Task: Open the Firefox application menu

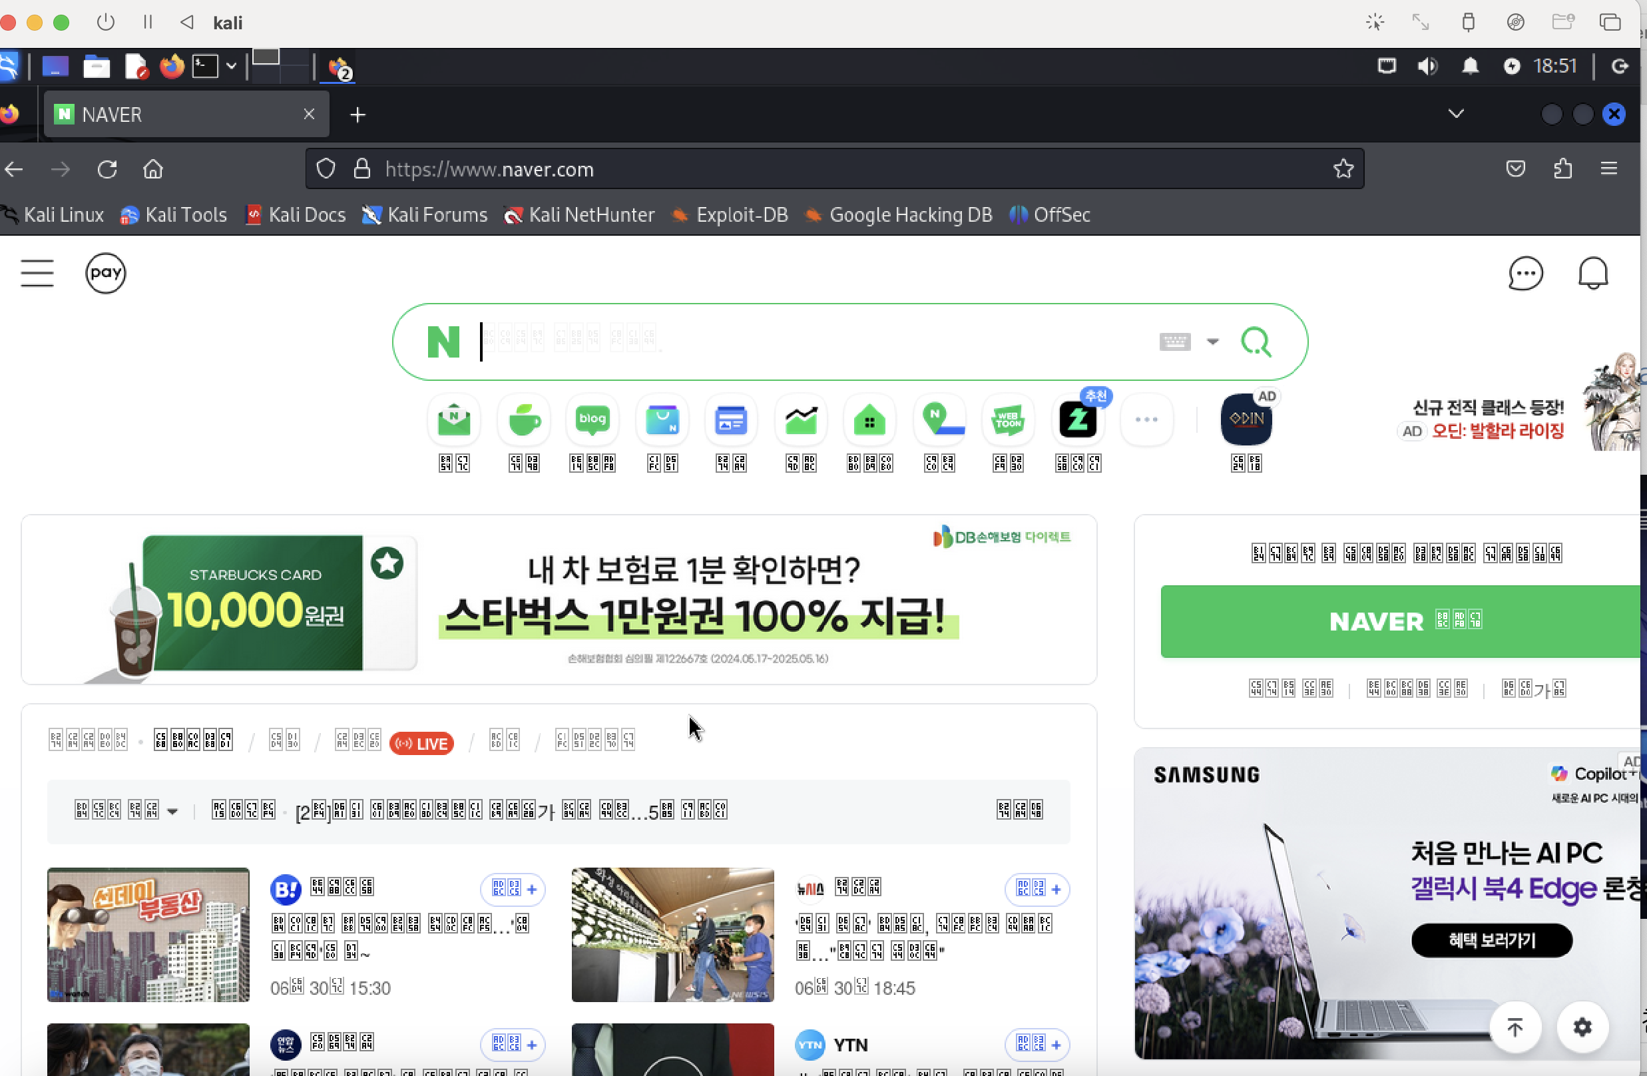Action: tap(1609, 169)
